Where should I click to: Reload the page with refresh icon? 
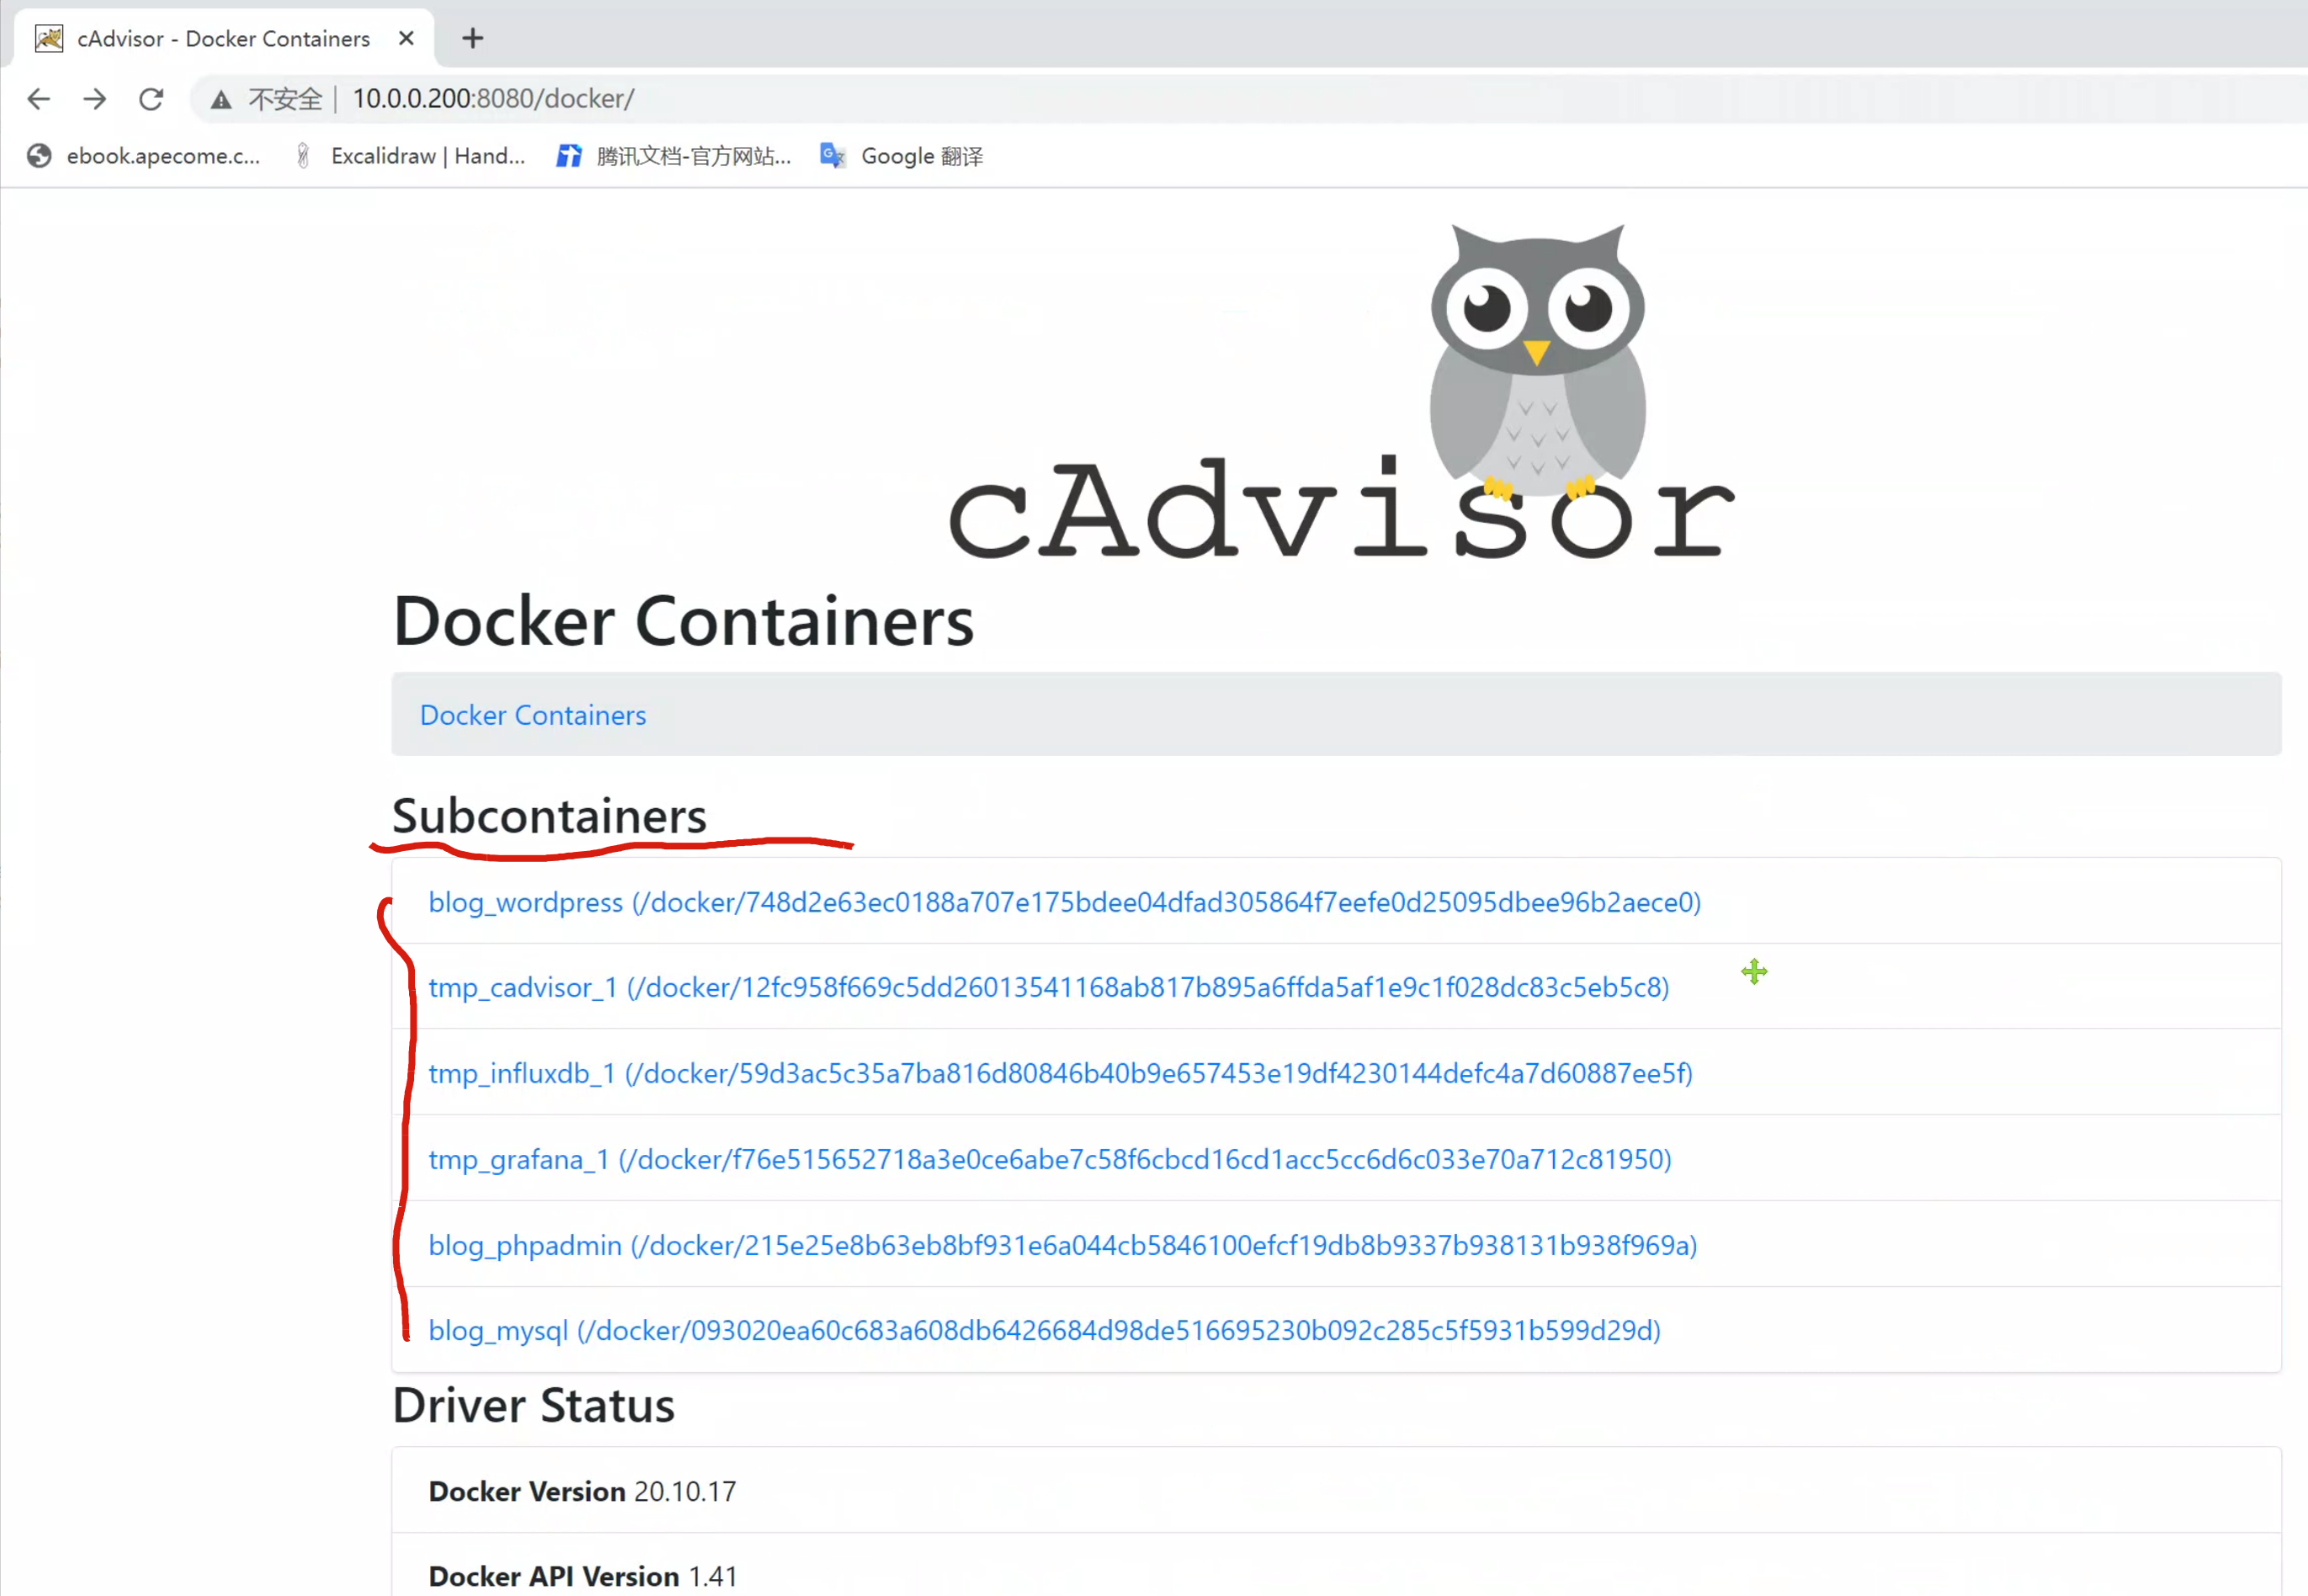(x=151, y=99)
